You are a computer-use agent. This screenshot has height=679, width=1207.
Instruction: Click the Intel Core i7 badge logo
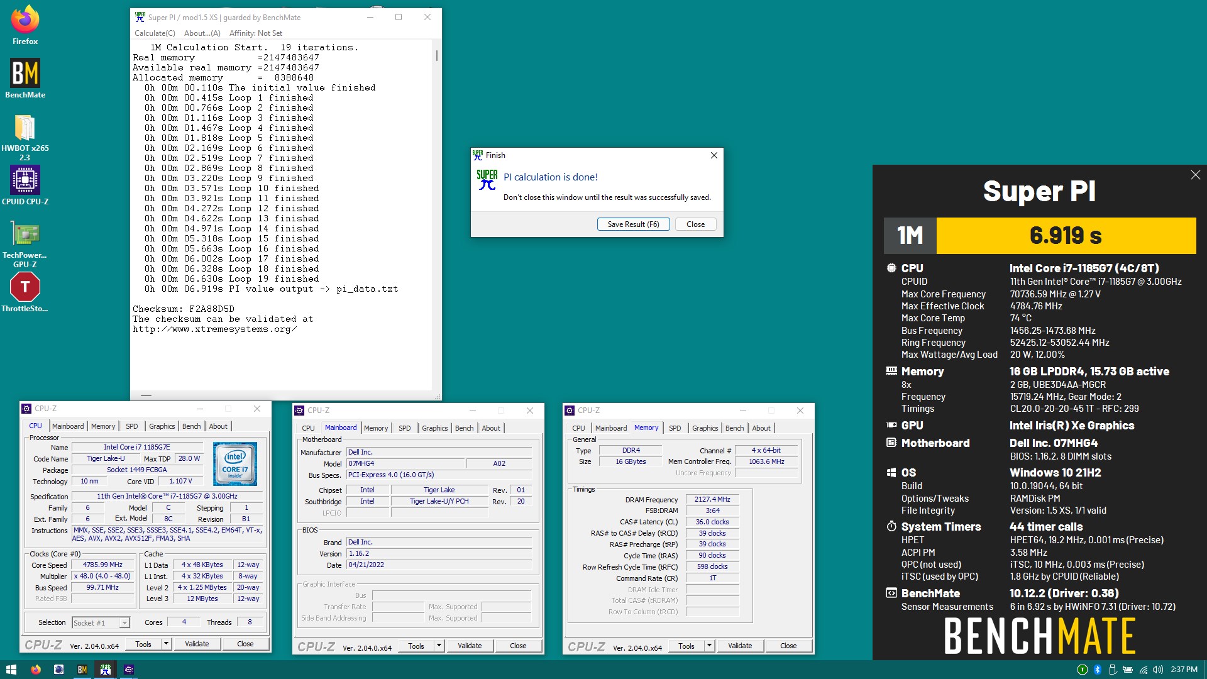(235, 464)
